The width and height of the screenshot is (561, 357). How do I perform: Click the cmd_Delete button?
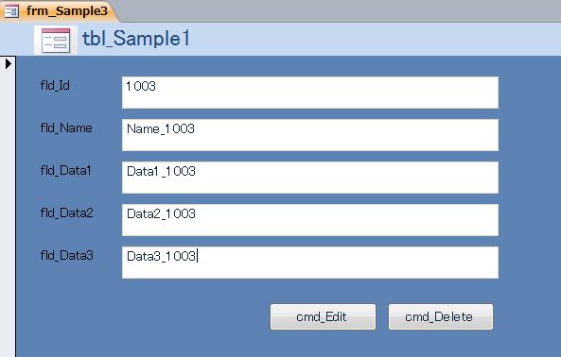point(441,316)
